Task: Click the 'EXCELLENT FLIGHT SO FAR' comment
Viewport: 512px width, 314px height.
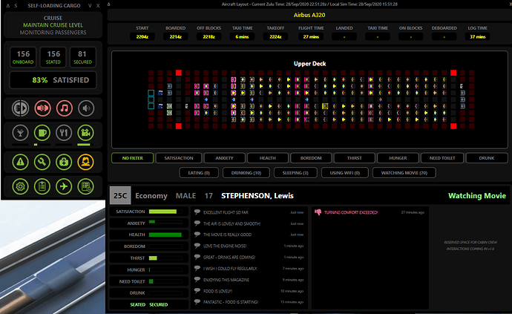Action: pos(226,212)
